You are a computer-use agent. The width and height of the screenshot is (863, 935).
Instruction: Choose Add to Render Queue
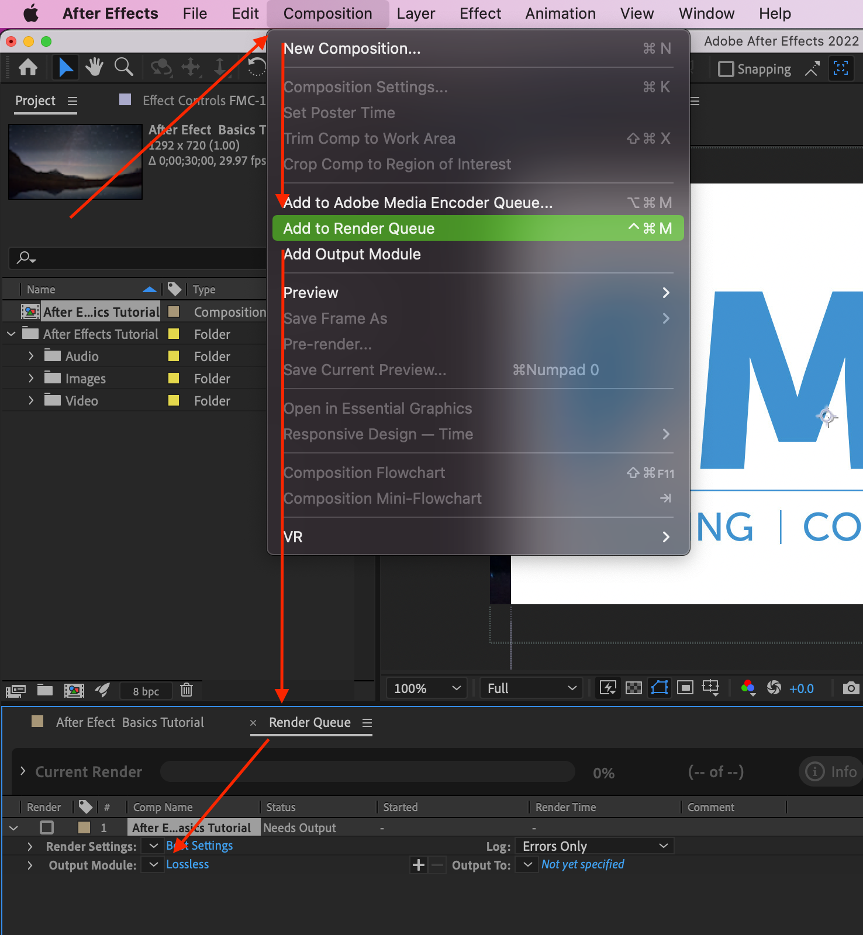coord(478,228)
